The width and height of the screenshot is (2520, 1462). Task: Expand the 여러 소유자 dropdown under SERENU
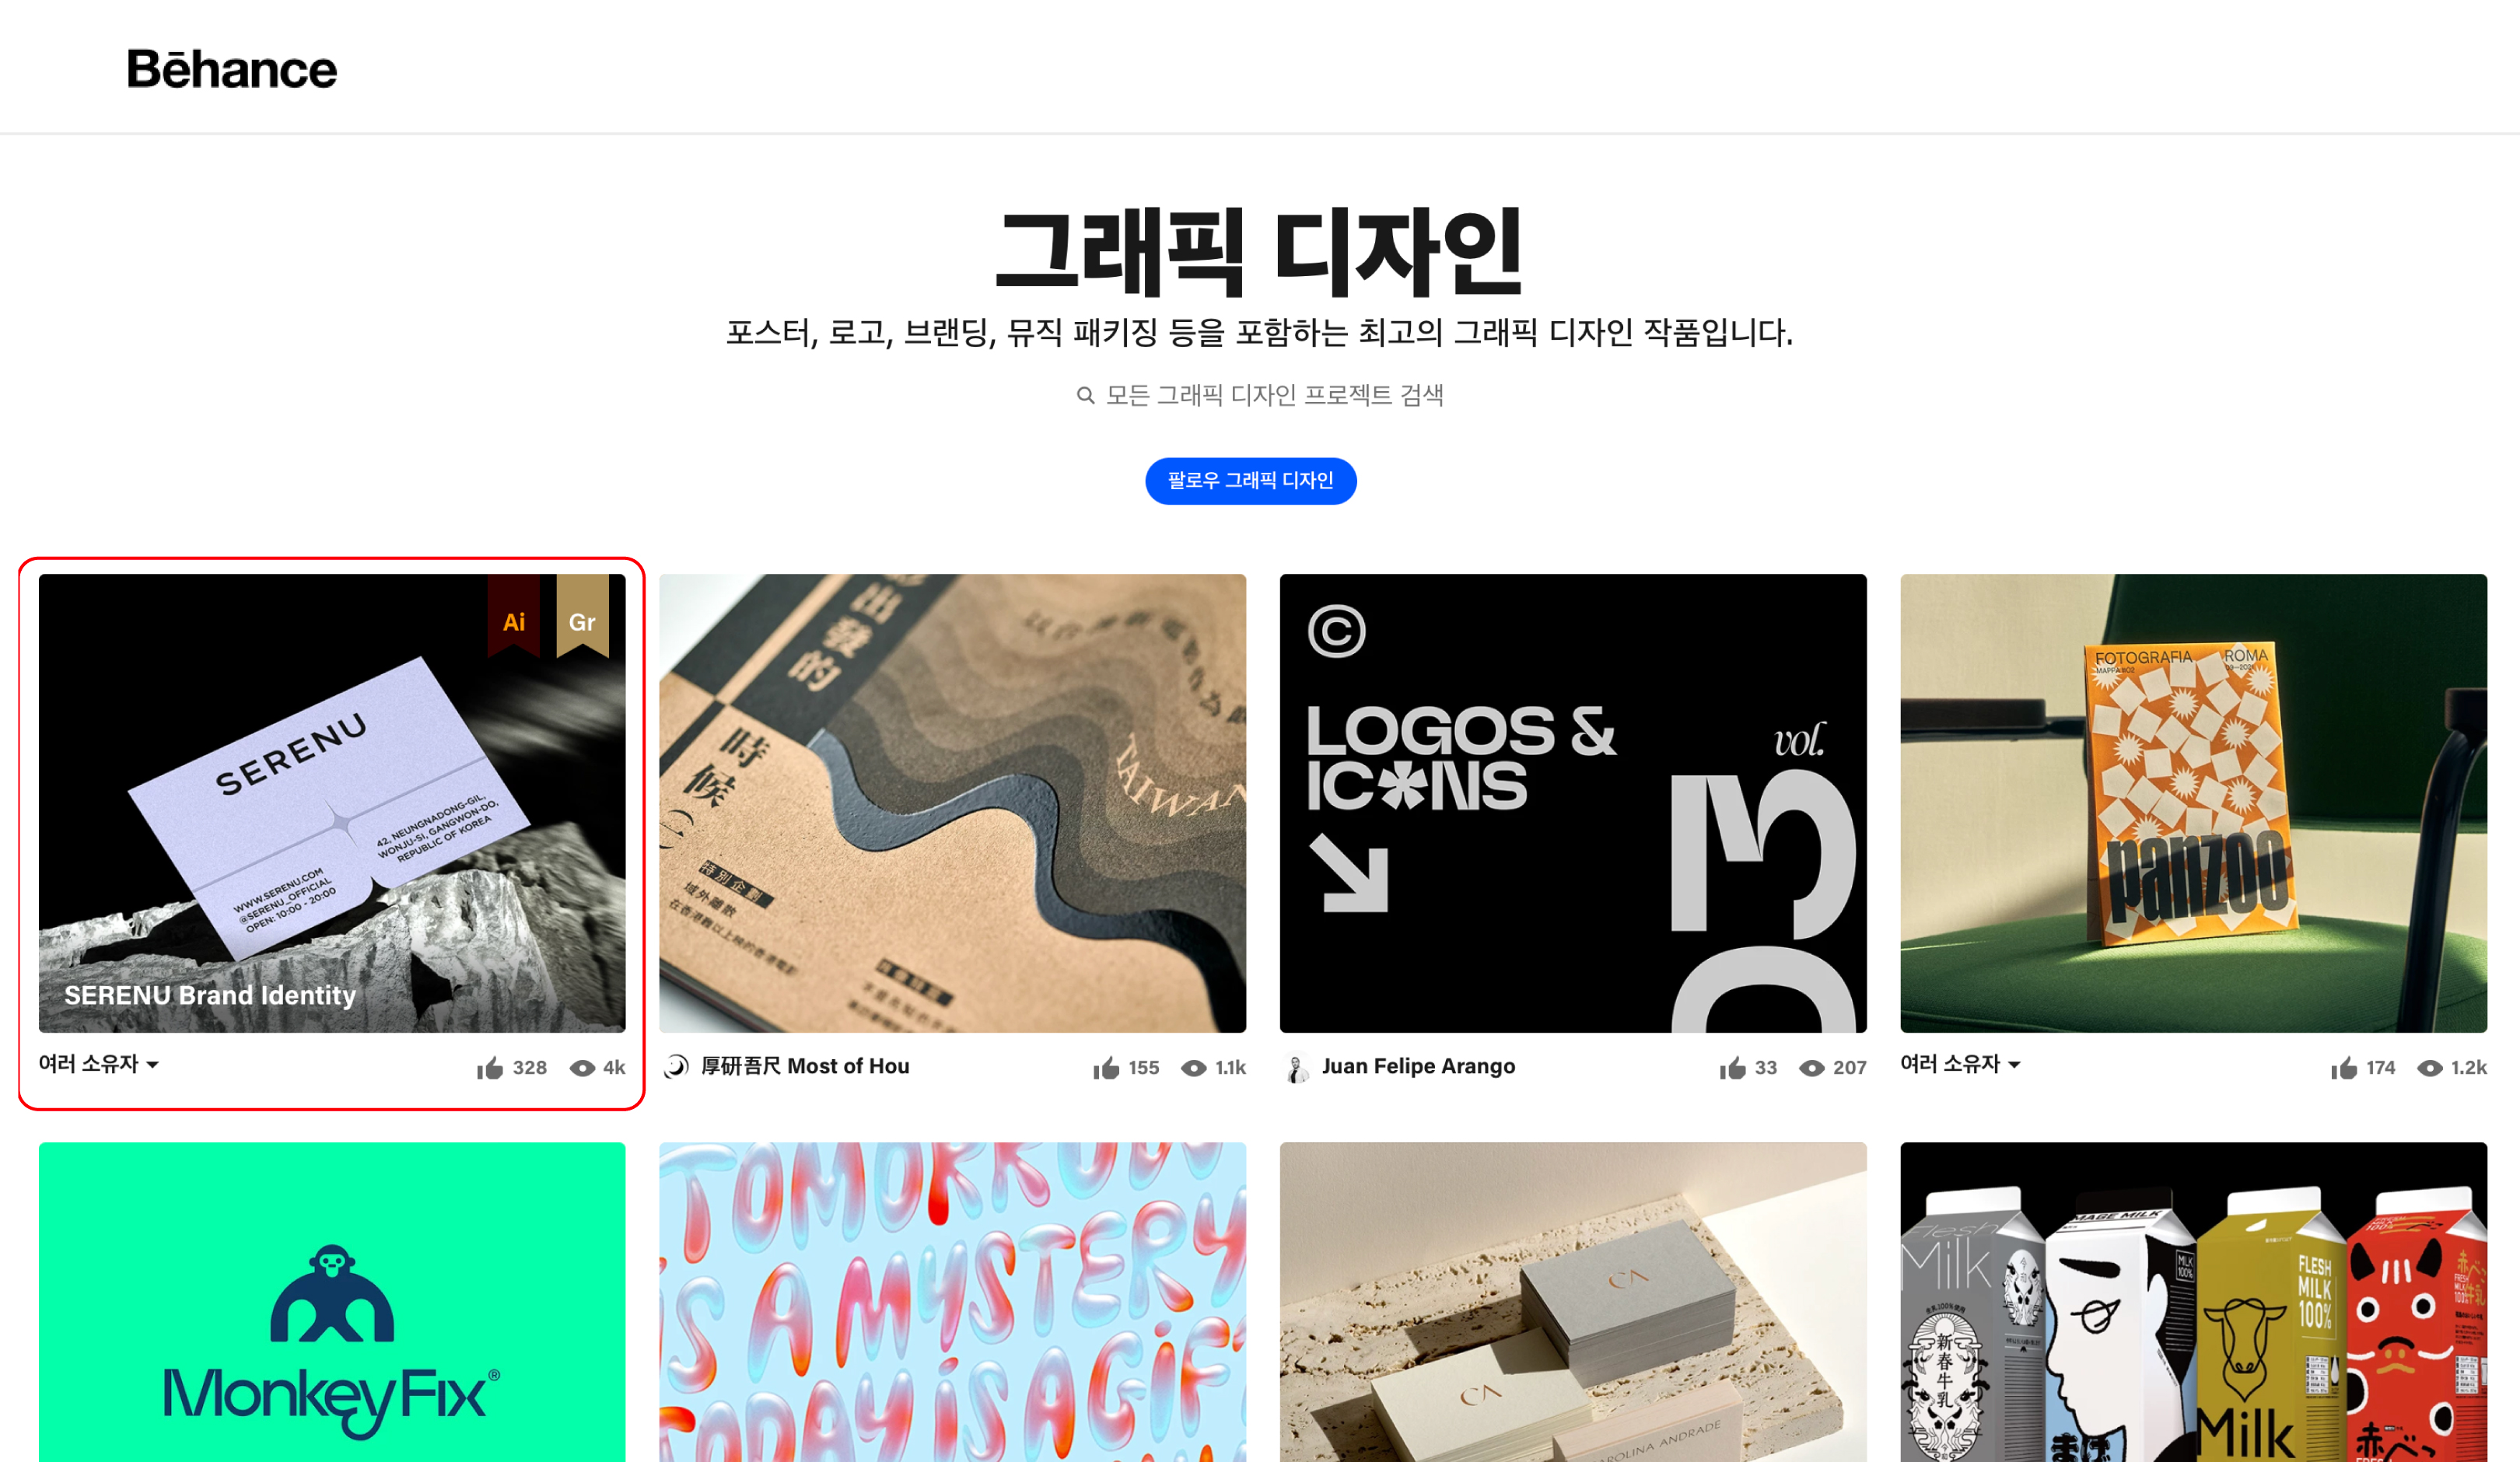click(99, 1064)
